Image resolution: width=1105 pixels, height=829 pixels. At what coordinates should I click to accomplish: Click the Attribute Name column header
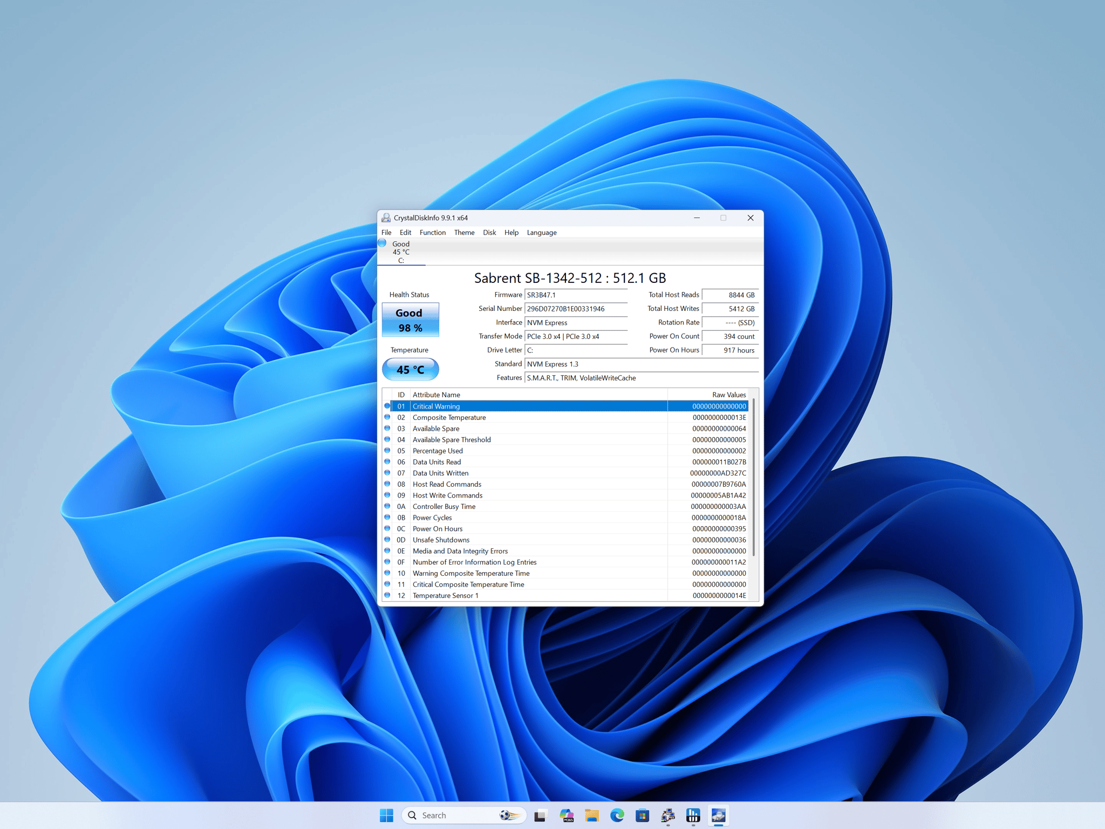(x=538, y=395)
